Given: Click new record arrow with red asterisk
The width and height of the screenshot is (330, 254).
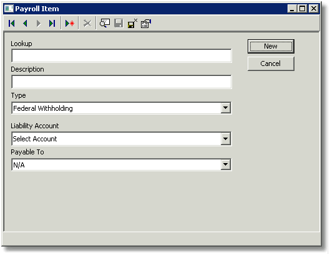Looking at the screenshot, I should pos(70,23).
